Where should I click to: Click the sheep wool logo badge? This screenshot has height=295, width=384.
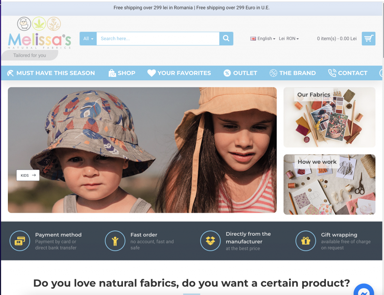coord(24,24)
